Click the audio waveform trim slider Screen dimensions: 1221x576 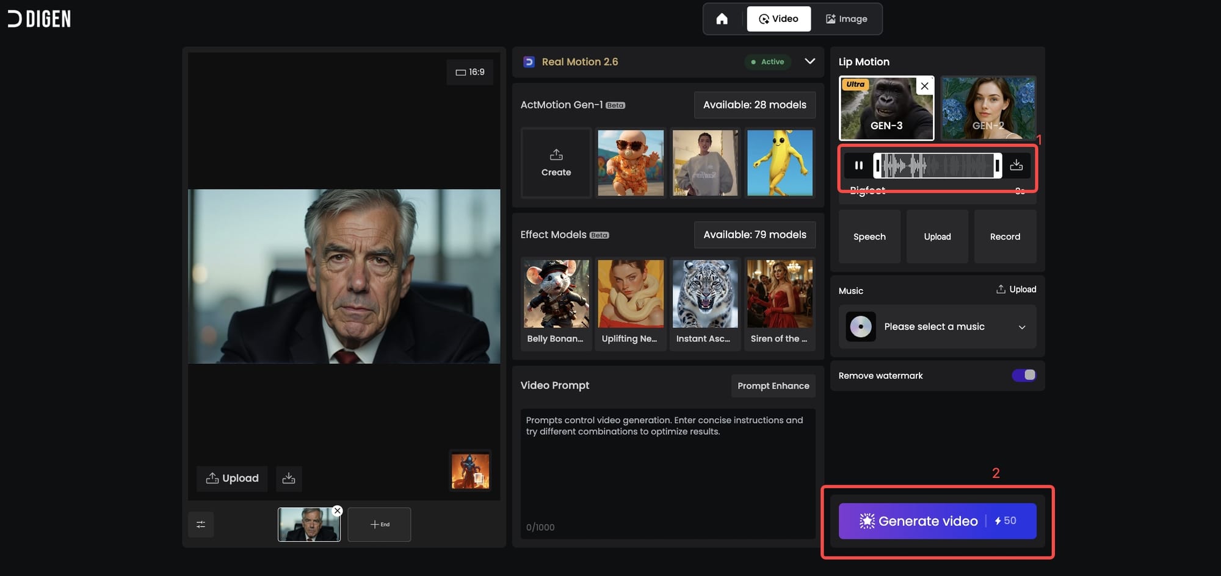pos(937,165)
